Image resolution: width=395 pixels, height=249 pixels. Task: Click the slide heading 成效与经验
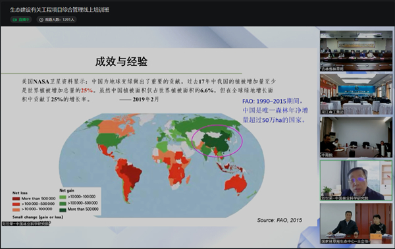(121, 61)
